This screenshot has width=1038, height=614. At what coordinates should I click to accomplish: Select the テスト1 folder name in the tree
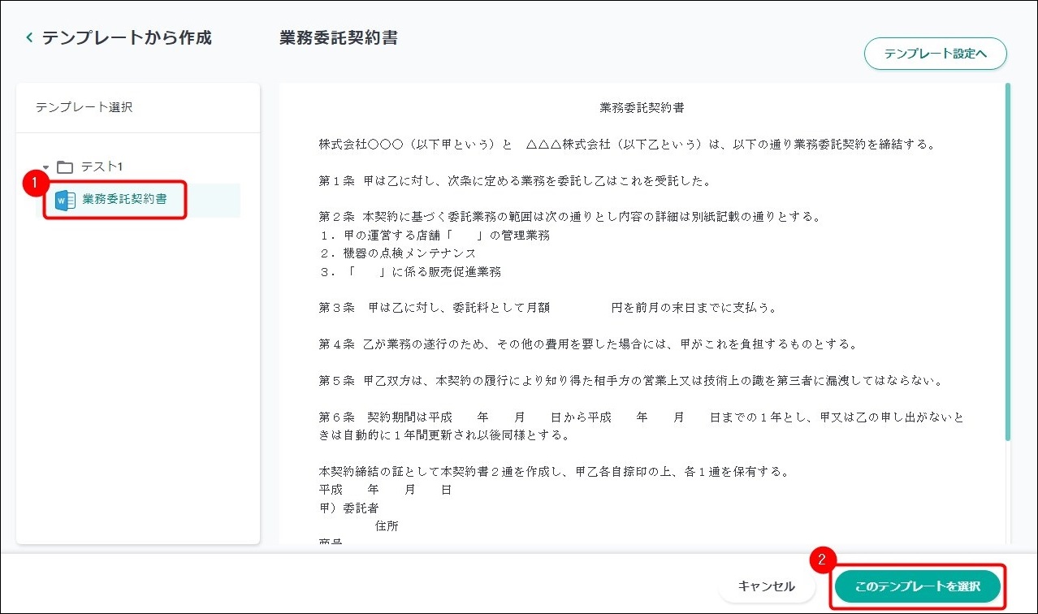[102, 166]
